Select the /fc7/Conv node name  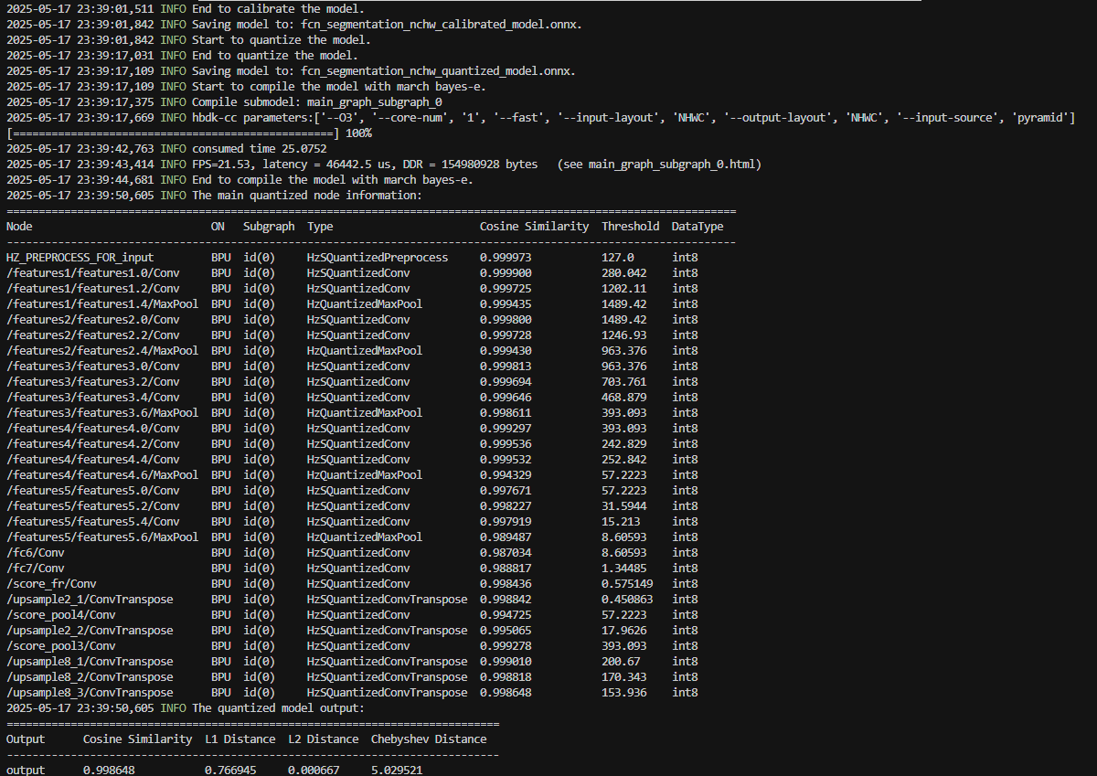pos(35,569)
